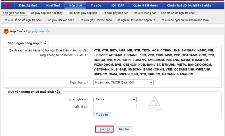Go to Lập giấy ĐN xác nhận tab
Image resolution: width=225 pixels, height=136 pixels.
pos(60,20)
